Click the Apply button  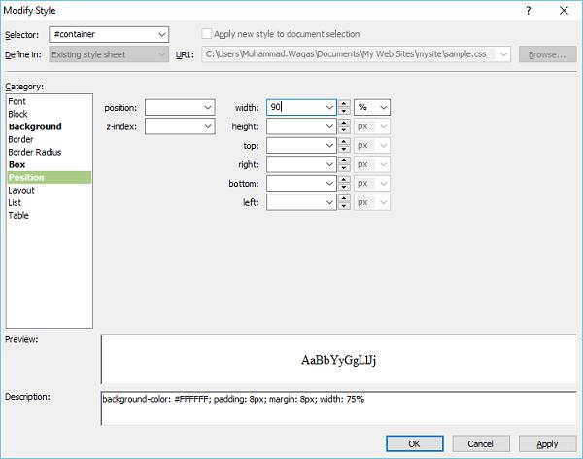[547, 443]
